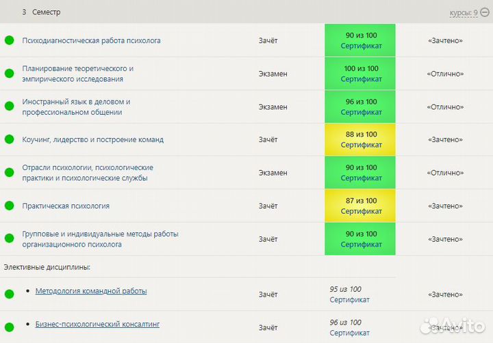Click green status dot for Бизнес-психологический консалтинг

point(10,327)
